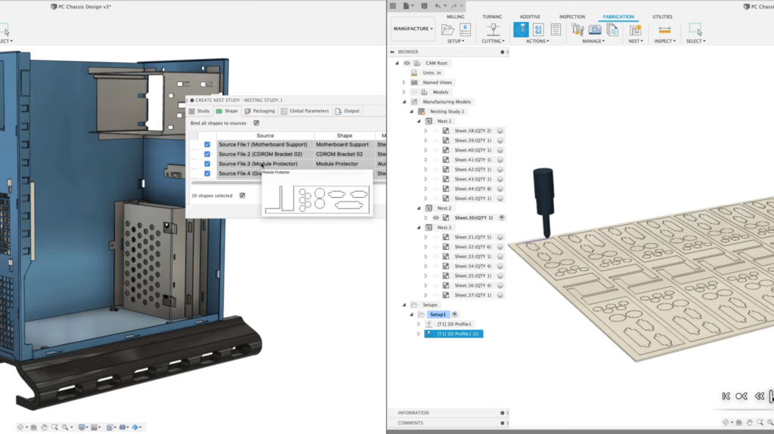Open the MILLING ribbon tab

click(455, 16)
